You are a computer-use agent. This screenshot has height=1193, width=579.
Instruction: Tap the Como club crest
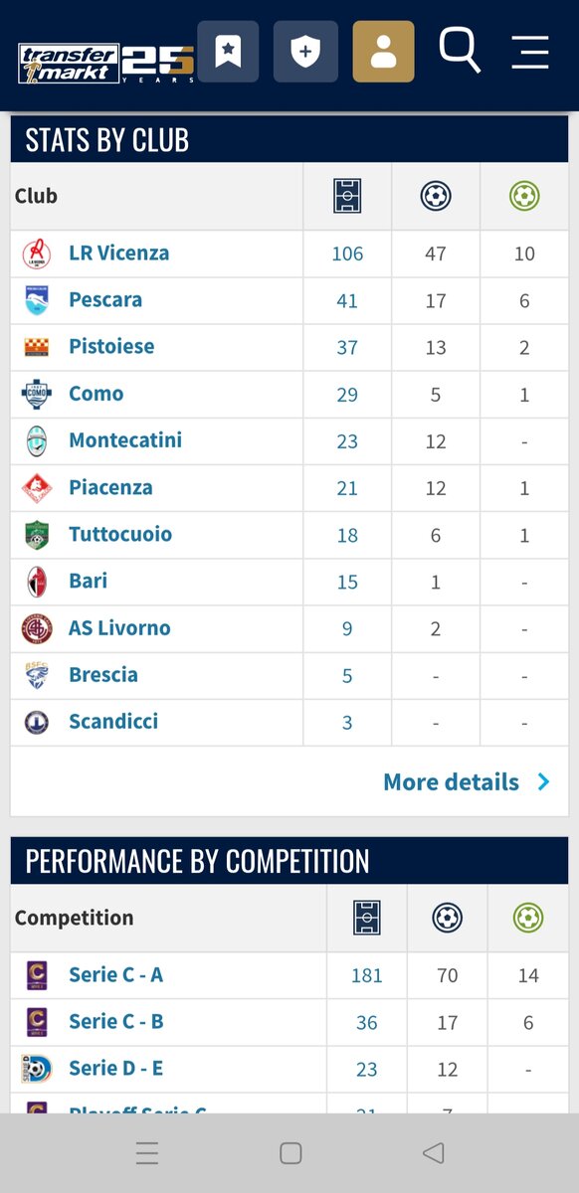coord(36,394)
